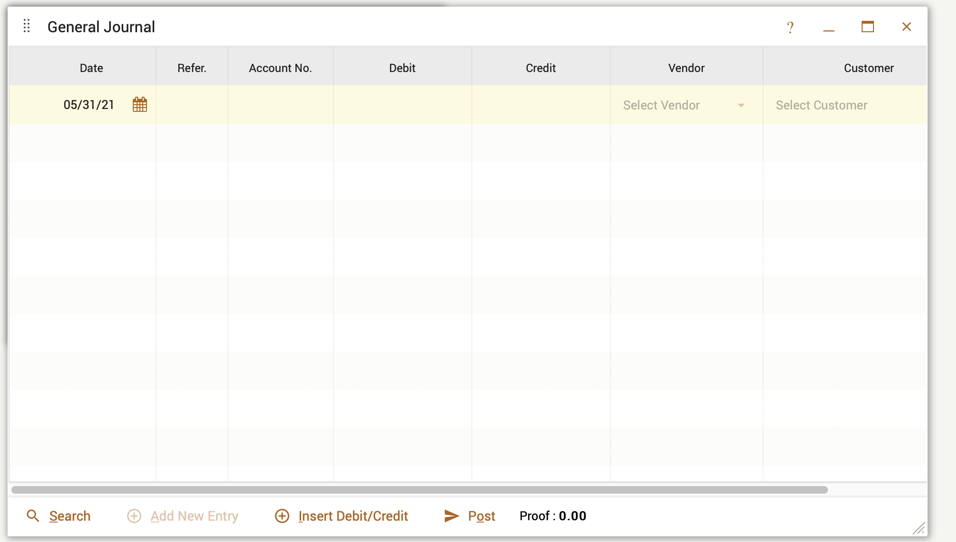The image size is (956, 542).
Task: Click the date field showing 05/31/21
Action: [x=88, y=104]
